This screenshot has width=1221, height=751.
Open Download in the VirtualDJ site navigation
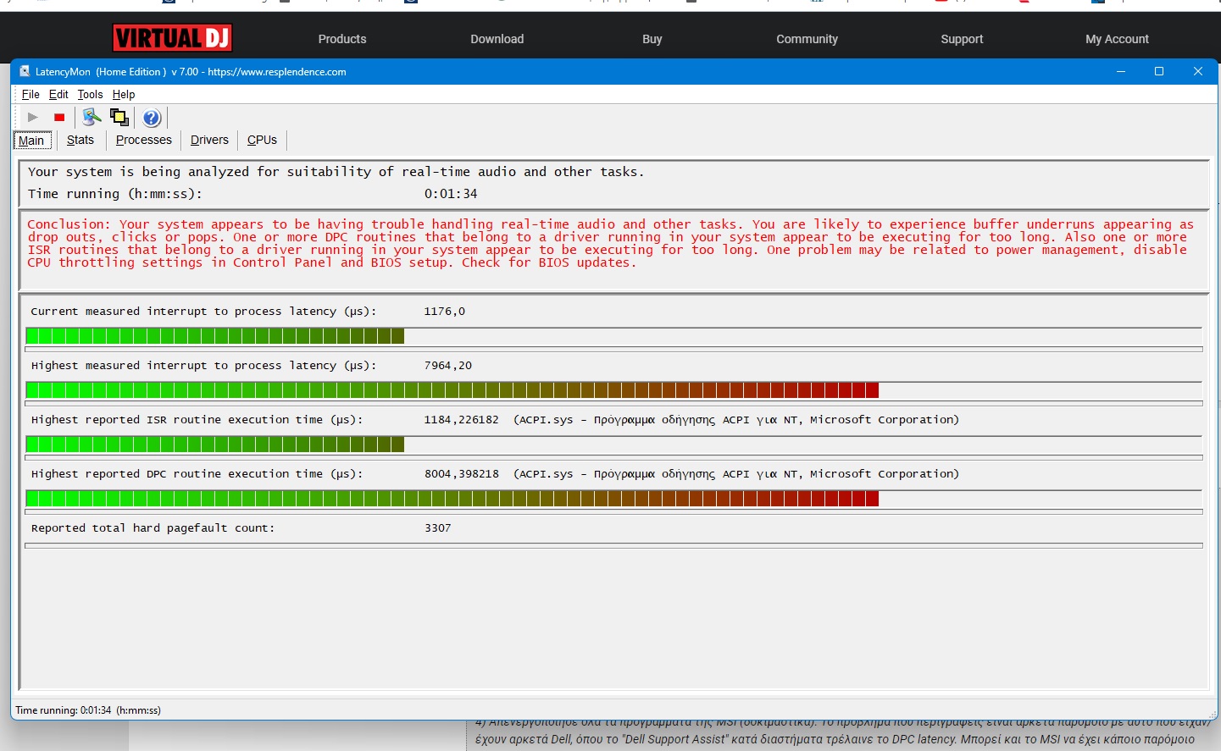pyautogui.click(x=497, y=39)
